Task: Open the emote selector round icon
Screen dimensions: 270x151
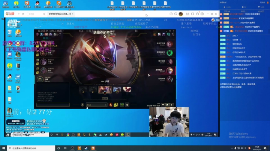Action: point(127,105)
